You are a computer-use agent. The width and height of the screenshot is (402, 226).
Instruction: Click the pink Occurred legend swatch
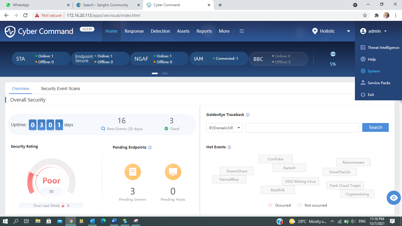point(270,205)
